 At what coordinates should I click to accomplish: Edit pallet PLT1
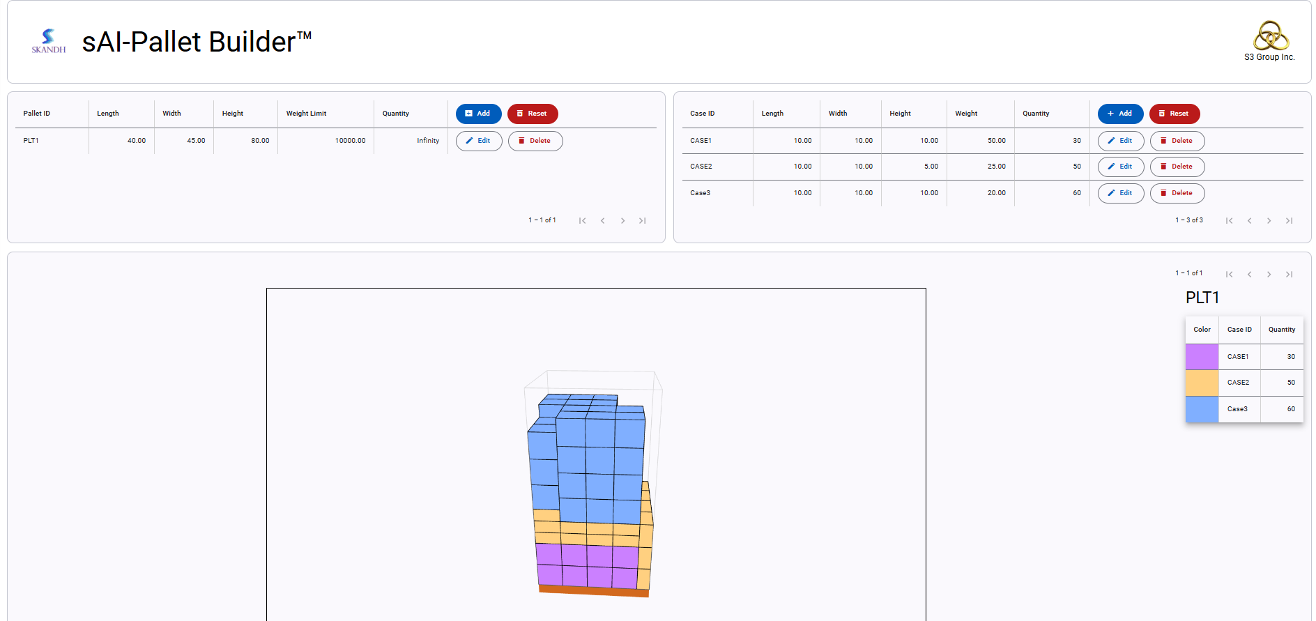pos(479,141)
